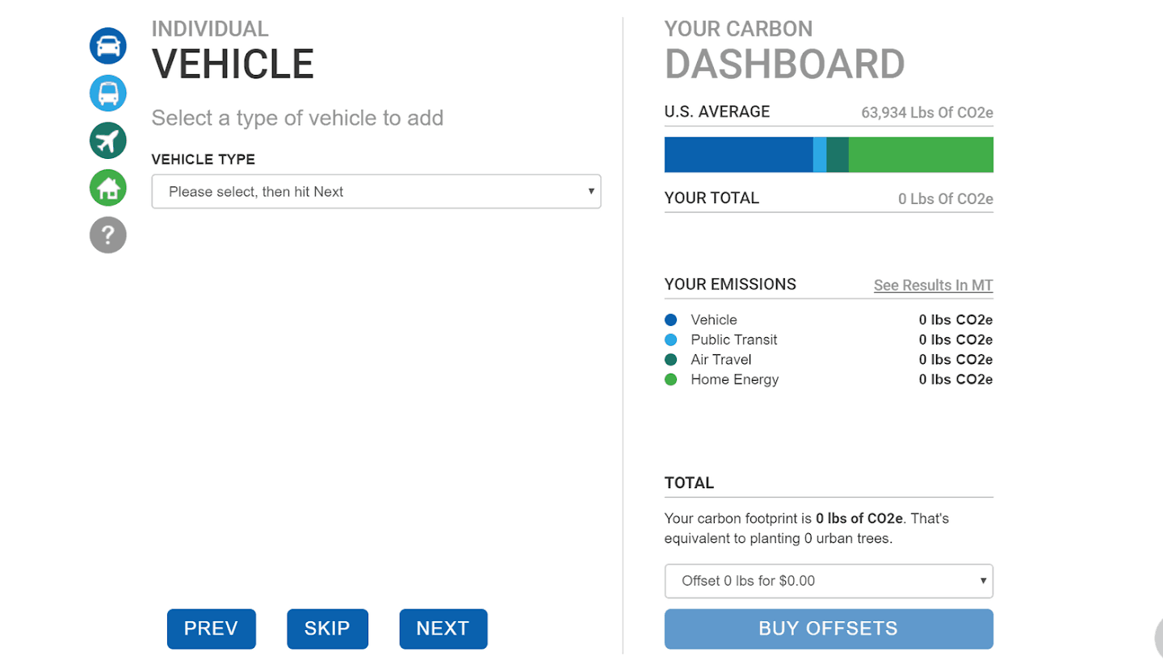Click the offset dropdown arrow
Image resolution: width=1163 pixels, height=664 pixels.
[983, 581]
